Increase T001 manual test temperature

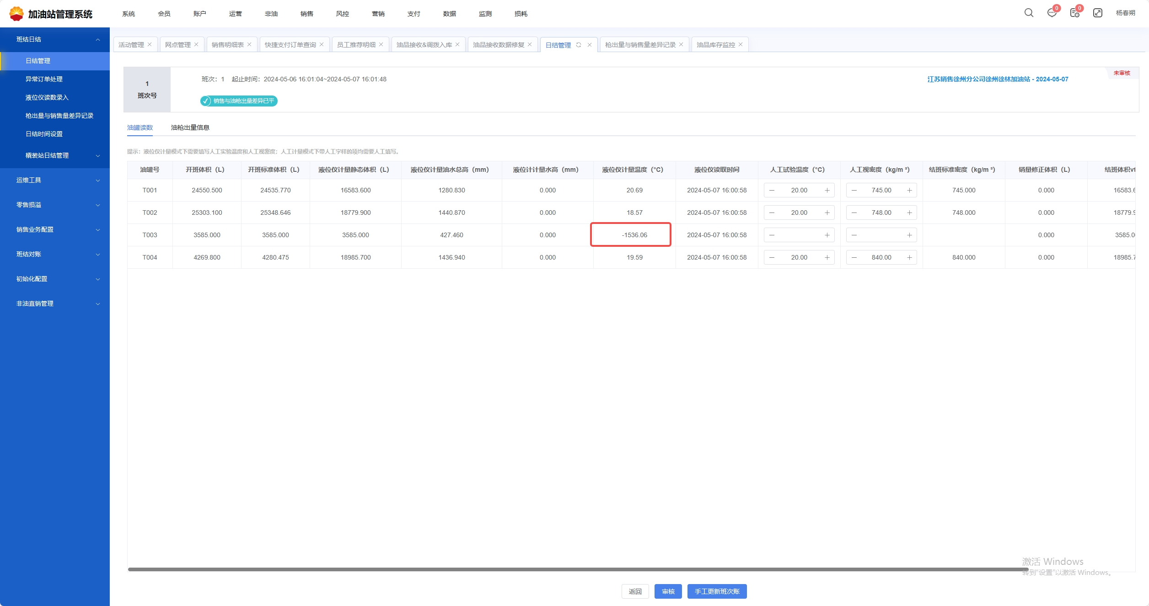click(827, 190)
